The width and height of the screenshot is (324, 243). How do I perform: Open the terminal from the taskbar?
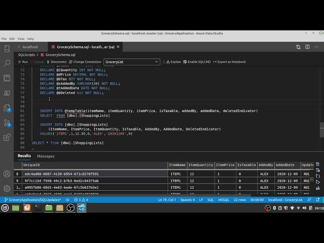click(37, 208)
